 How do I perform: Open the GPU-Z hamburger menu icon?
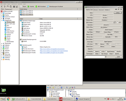(121, 9)
